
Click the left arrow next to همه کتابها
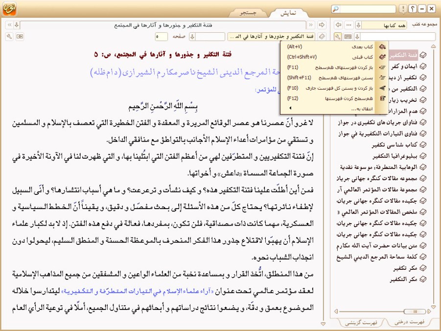click(x=338, y=25)
